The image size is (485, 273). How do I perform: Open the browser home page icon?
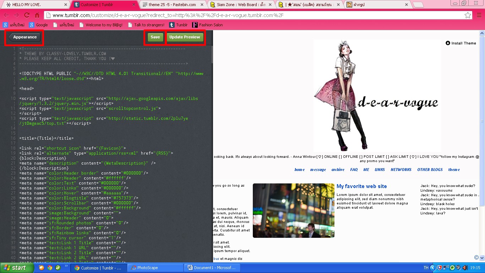(37, 15)
